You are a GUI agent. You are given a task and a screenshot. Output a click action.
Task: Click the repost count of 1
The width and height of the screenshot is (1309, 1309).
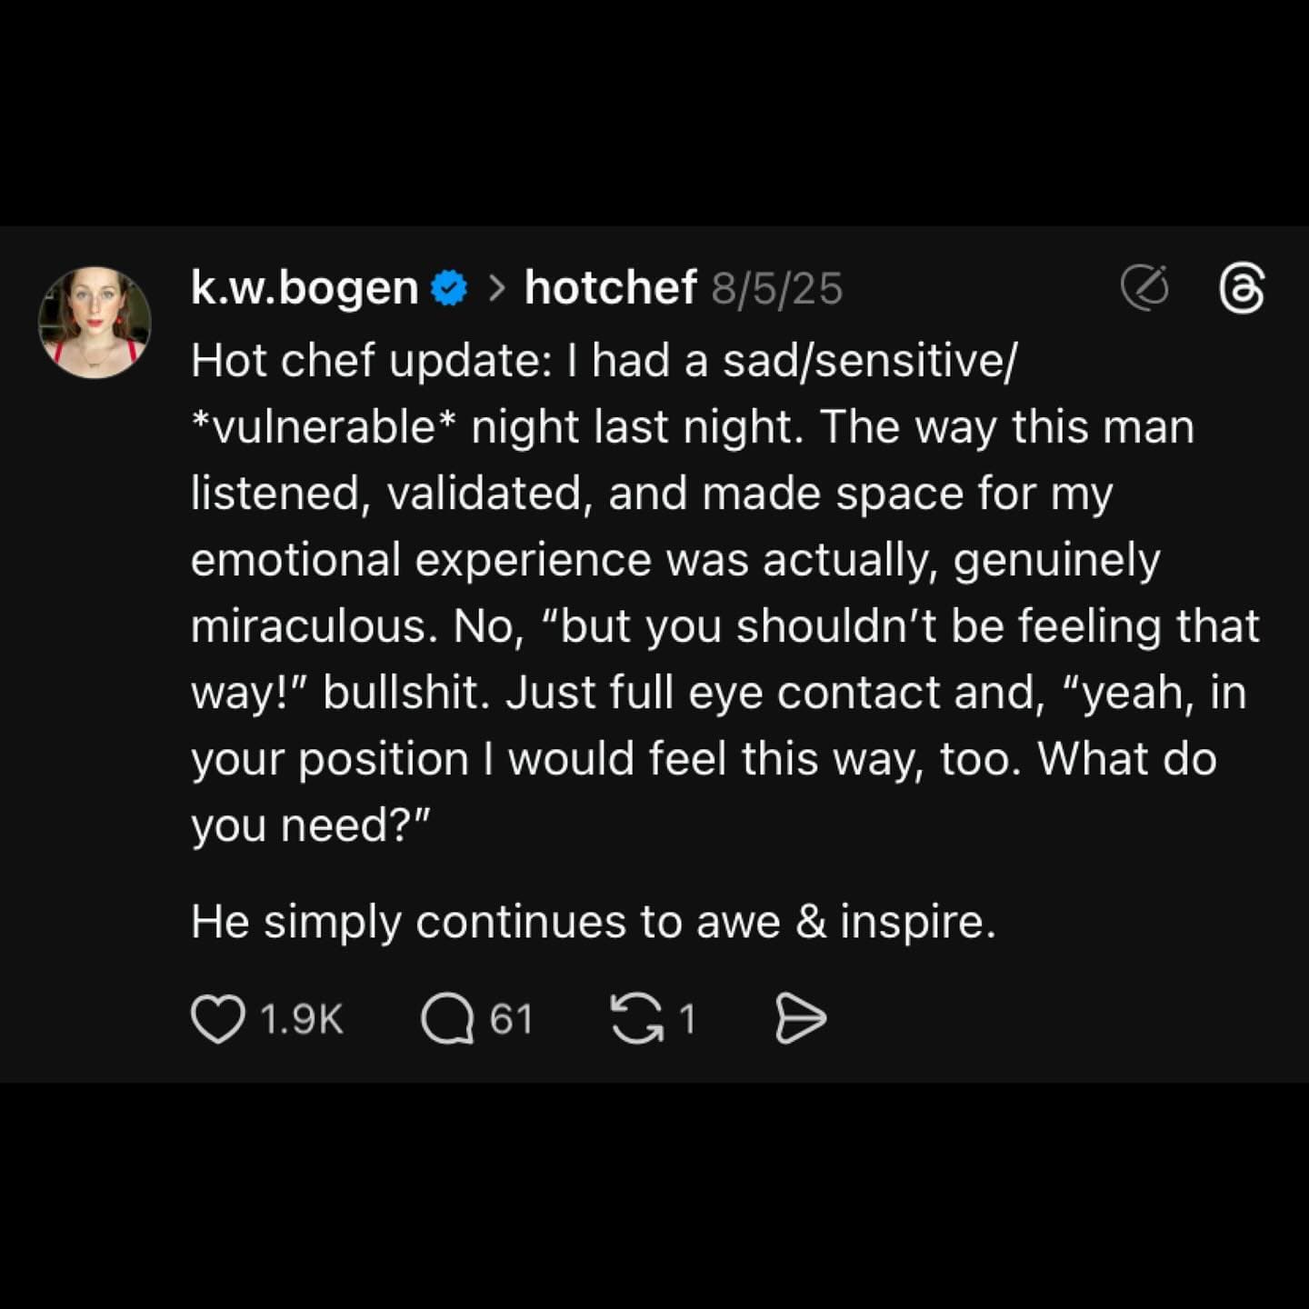tap(687, 1019)
